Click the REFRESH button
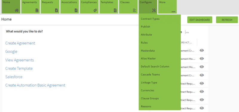 (x=227, y=20)
